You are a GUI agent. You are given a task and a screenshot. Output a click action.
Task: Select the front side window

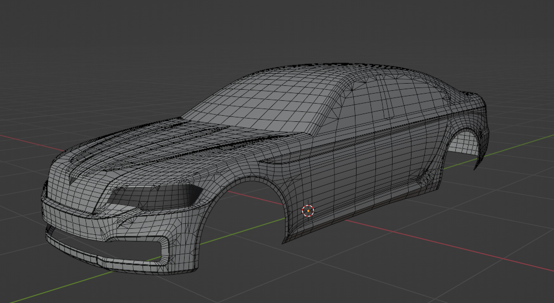click(x=360, y=105)
